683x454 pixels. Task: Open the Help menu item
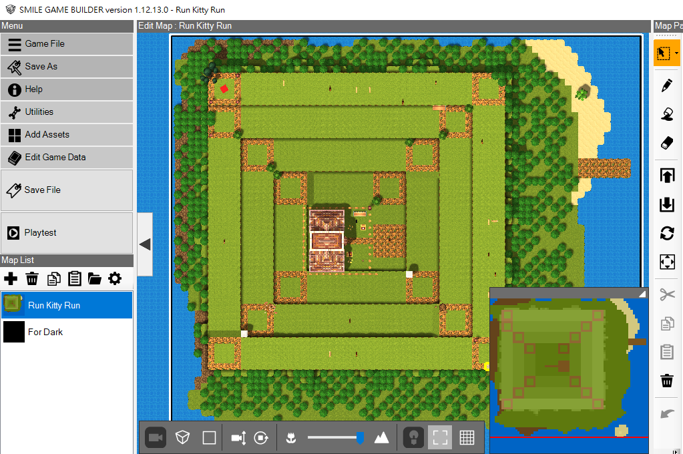pos(67,89)
